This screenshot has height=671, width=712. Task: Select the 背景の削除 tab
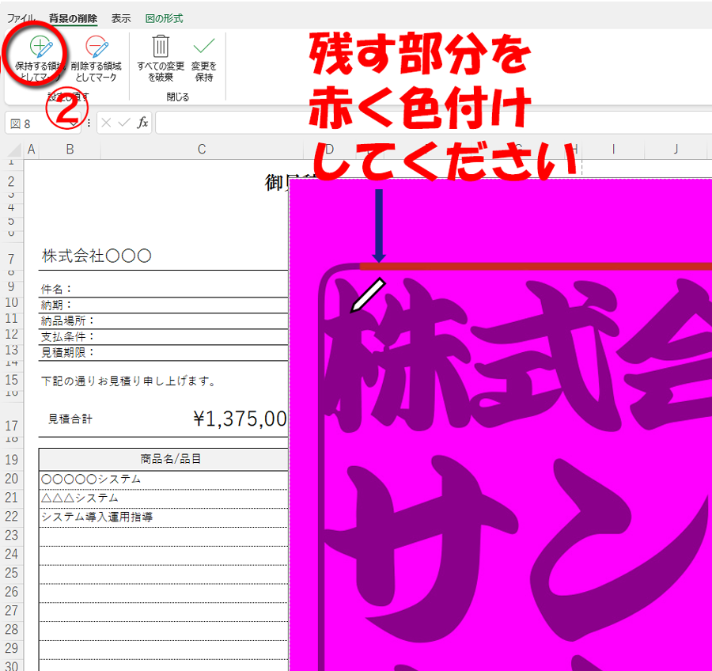click(x=73, y=17)
